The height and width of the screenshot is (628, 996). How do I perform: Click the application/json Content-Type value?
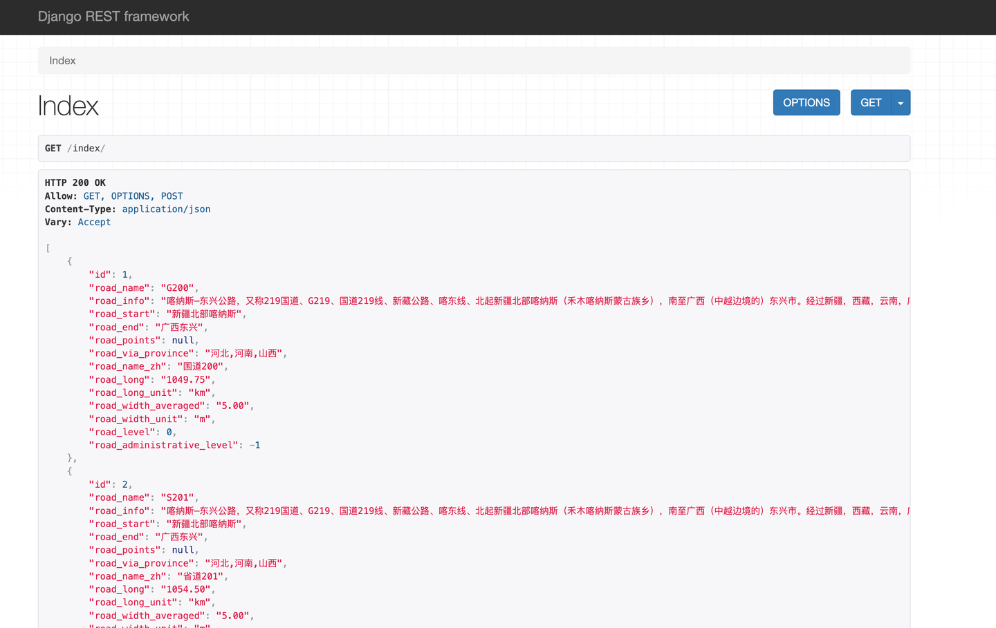click(x=166, y=209)
